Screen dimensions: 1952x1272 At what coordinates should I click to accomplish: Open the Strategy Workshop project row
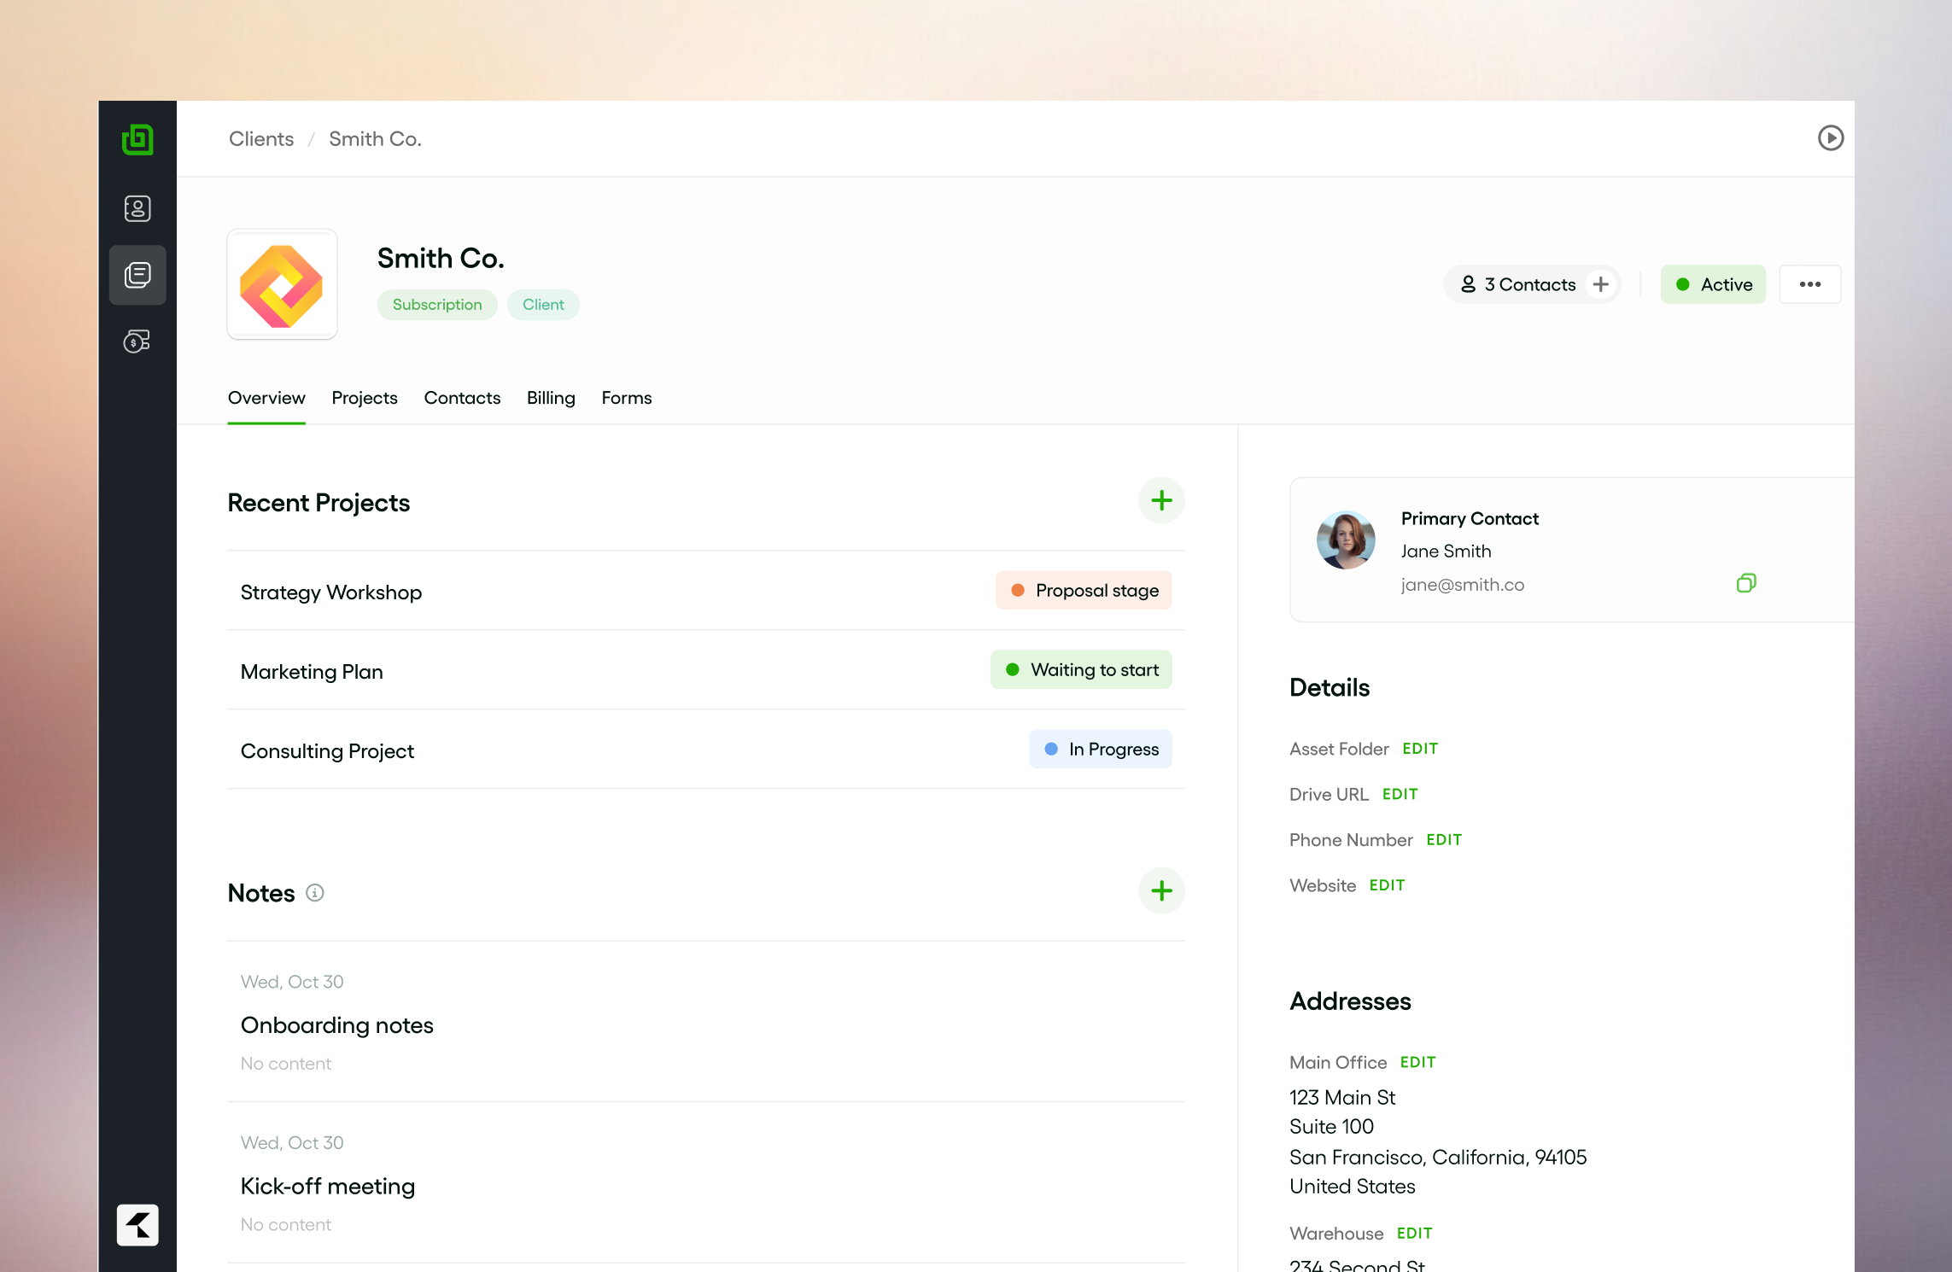click(331, 592)
